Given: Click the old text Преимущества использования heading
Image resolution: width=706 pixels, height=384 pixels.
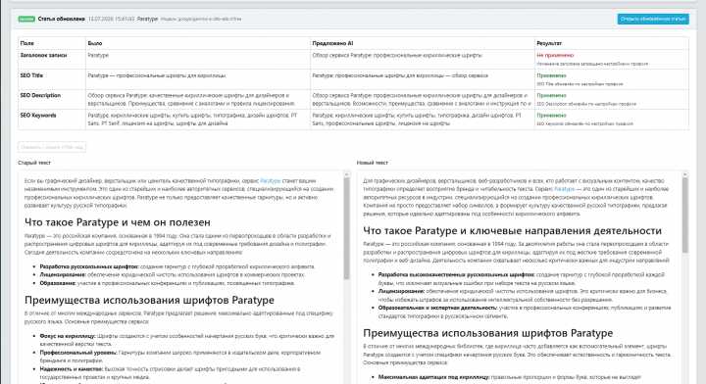Looking at the screenshot, I should point(149,300).
